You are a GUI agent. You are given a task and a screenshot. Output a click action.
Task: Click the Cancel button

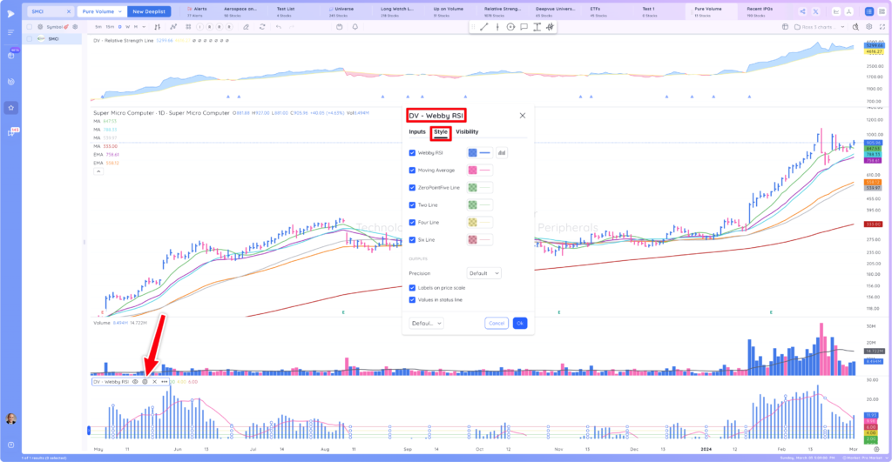tap(497, 324)
